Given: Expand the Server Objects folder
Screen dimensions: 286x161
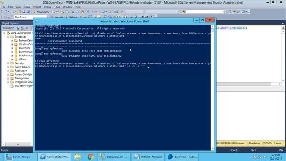Looking at the screenshot, I should pyautogui.click(x=8, y=67).
